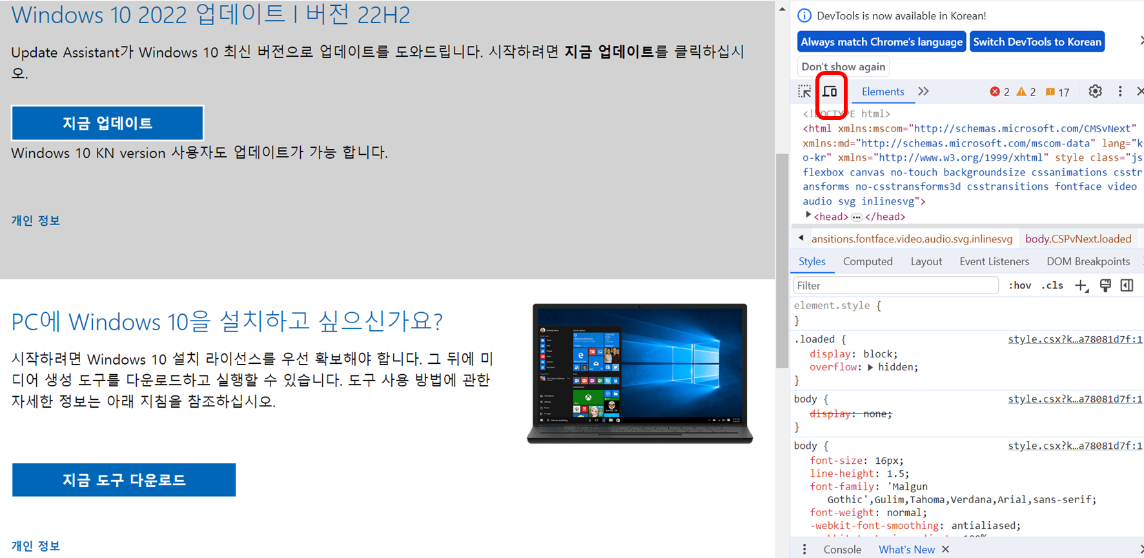
Task: Click the Windows 10 laptop image
Action: [x=640, y=374]
